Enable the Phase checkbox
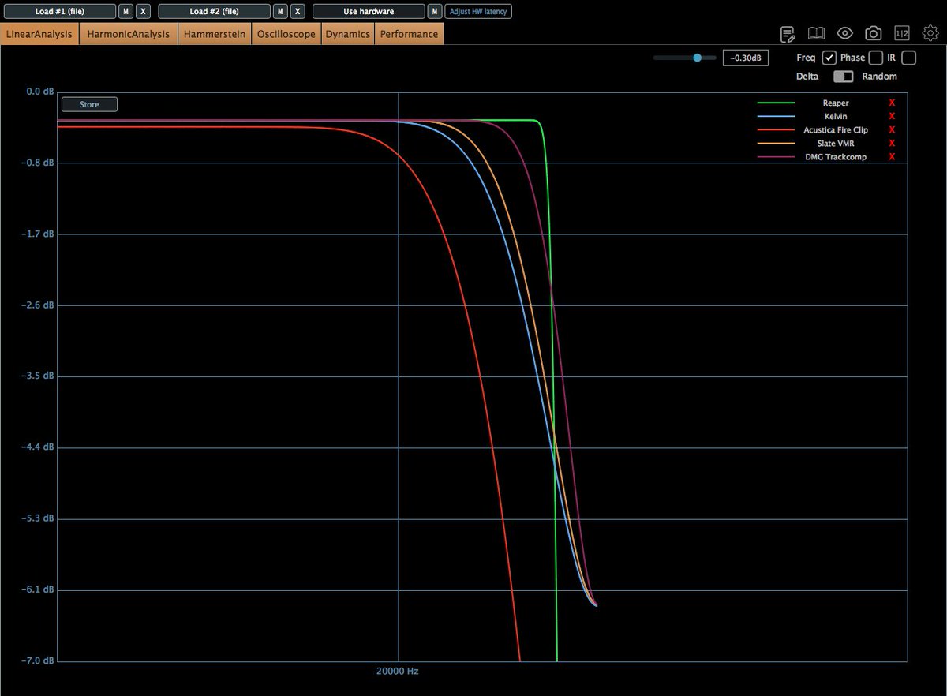Viewport: 947px width, 696px height. coord(876,57)
